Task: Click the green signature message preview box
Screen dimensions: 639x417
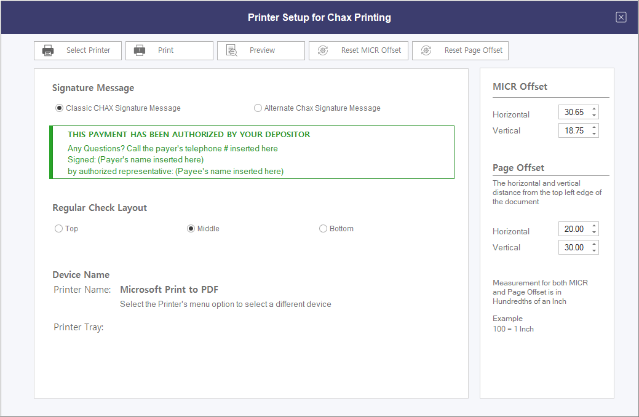Action: click(252, 153)
